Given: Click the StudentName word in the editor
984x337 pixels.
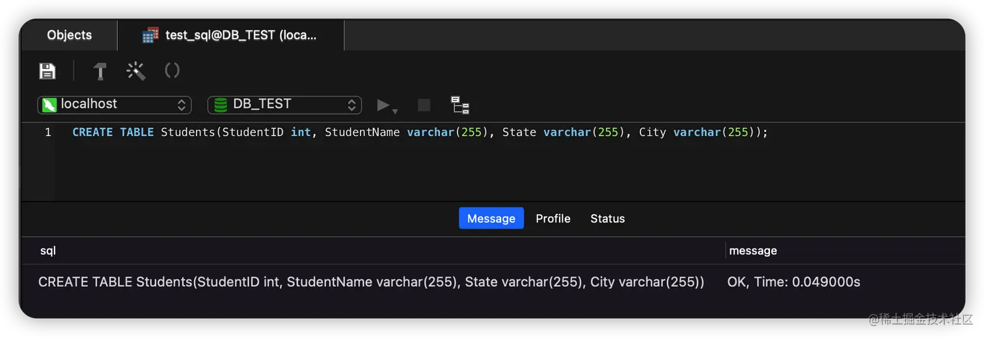Looking at the screenshot, I should point(362,132).
